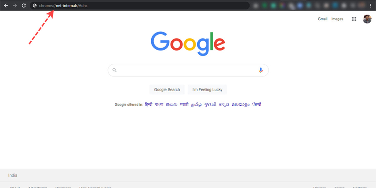Reload the page with refresh icon

(23, 5)
